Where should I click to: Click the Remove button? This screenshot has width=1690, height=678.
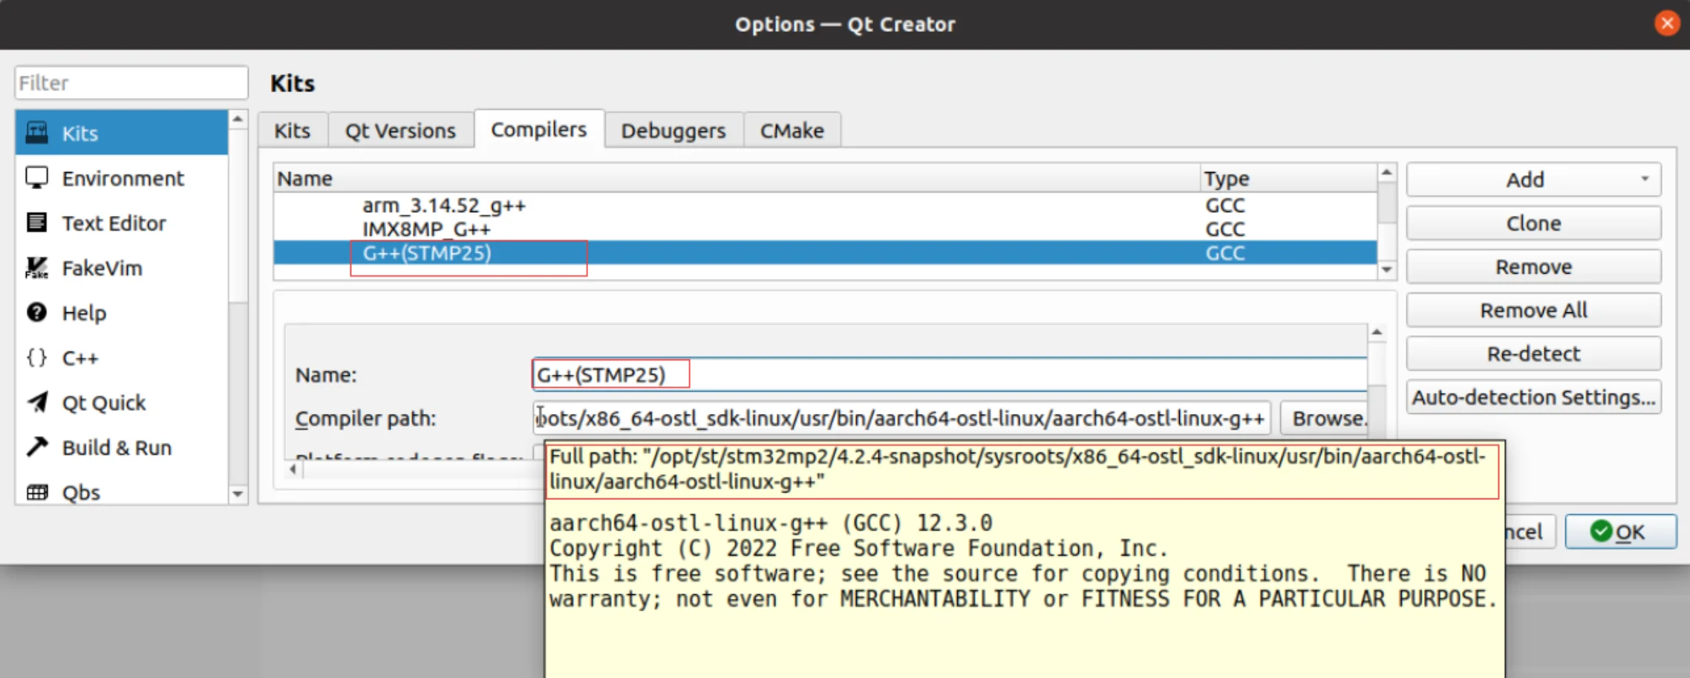[1533, 267]
